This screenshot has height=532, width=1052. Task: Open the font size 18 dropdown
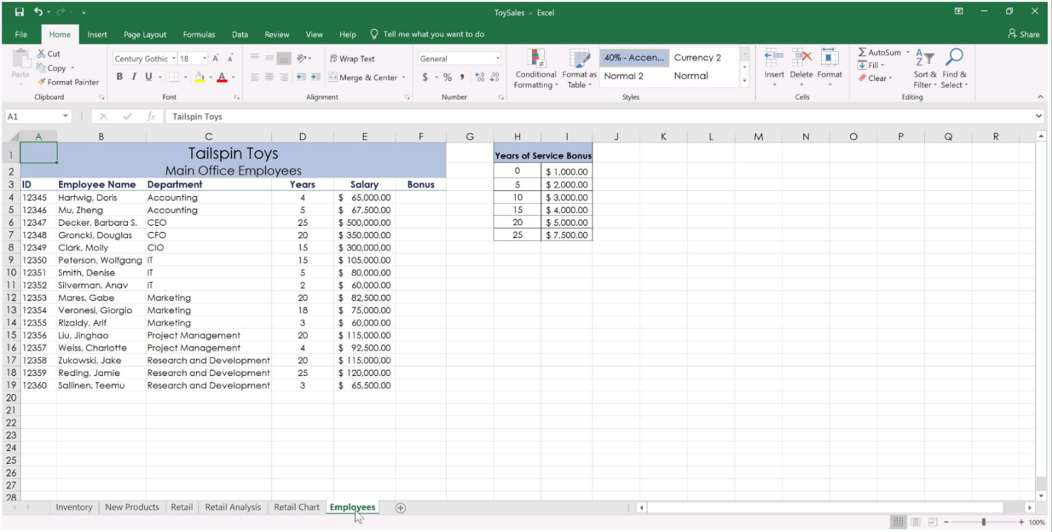(x=205, y=59)
